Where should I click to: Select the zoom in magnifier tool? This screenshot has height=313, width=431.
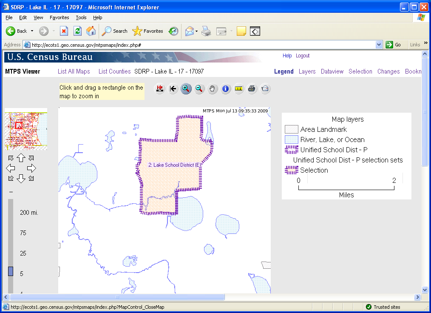click(x=186, y=88)
